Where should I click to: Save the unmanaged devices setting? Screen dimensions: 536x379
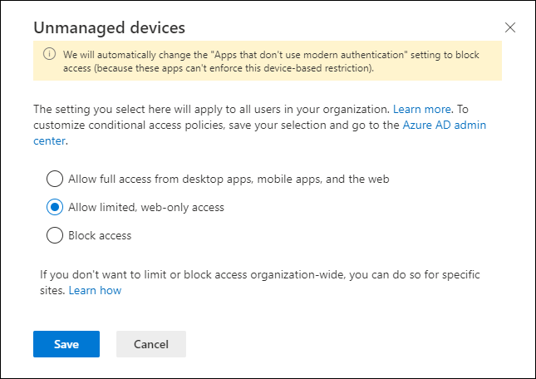[66, 344]
